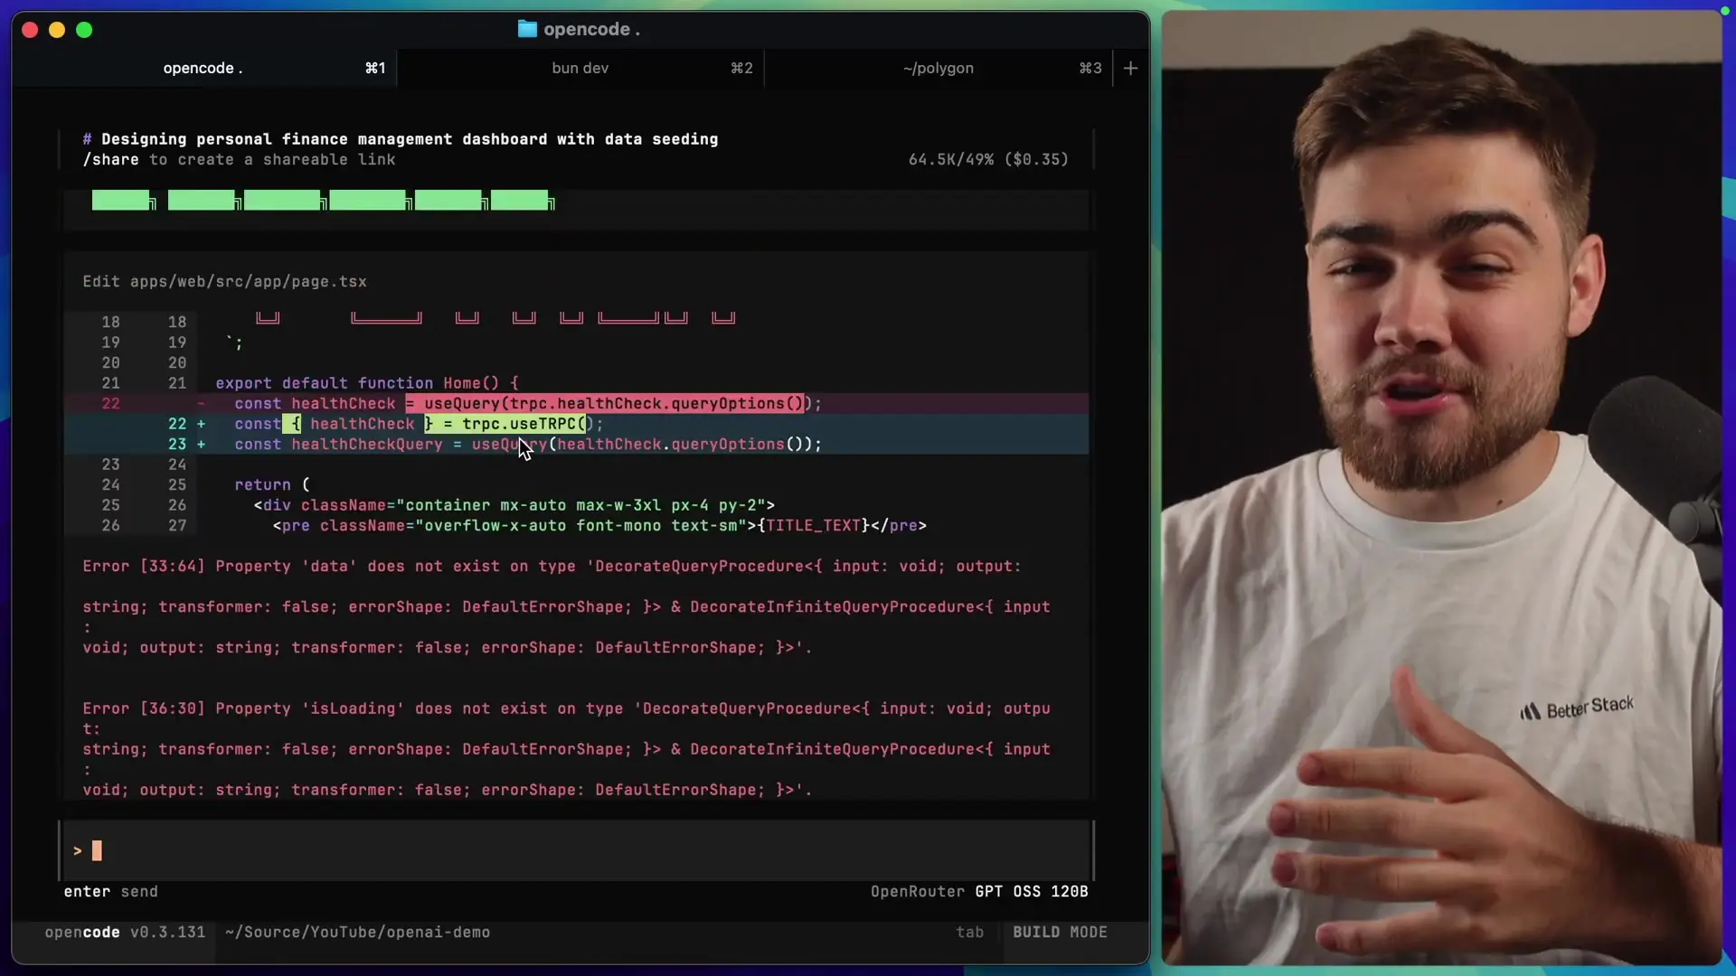Screen dimensions: 1736x976
Task: Click the 'Error [36:30]' message
Action: [x=567, y=749]
